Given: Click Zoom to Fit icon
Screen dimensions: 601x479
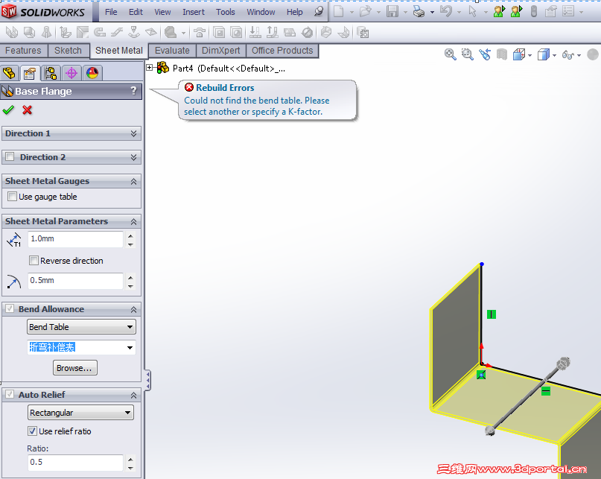Looking at the screenshot, I should [450, 54].
